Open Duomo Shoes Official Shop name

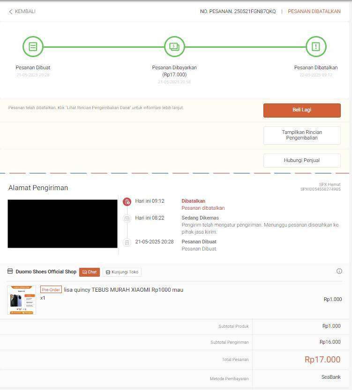pyautogui.click(x=46, y=272)
